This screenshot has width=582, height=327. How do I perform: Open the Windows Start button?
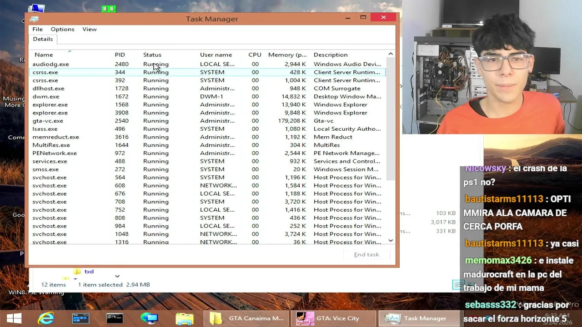coord(14,318)
